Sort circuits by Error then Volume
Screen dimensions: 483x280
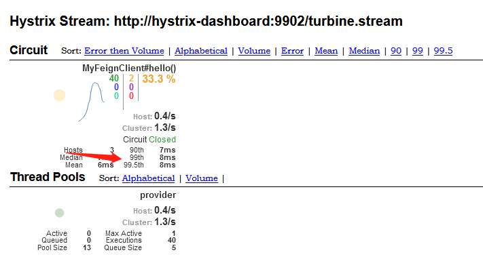[x=124, y=51]
